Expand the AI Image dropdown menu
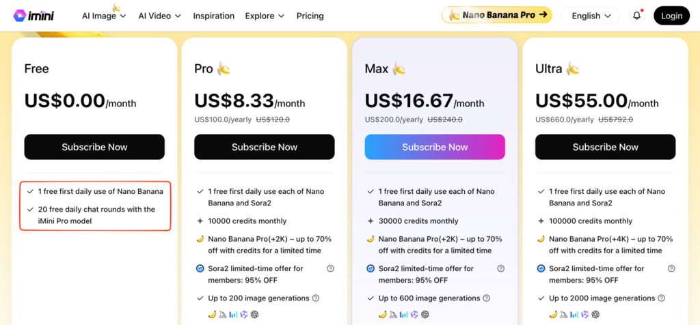Screen dimensions: 700x325 pos(104,16)
